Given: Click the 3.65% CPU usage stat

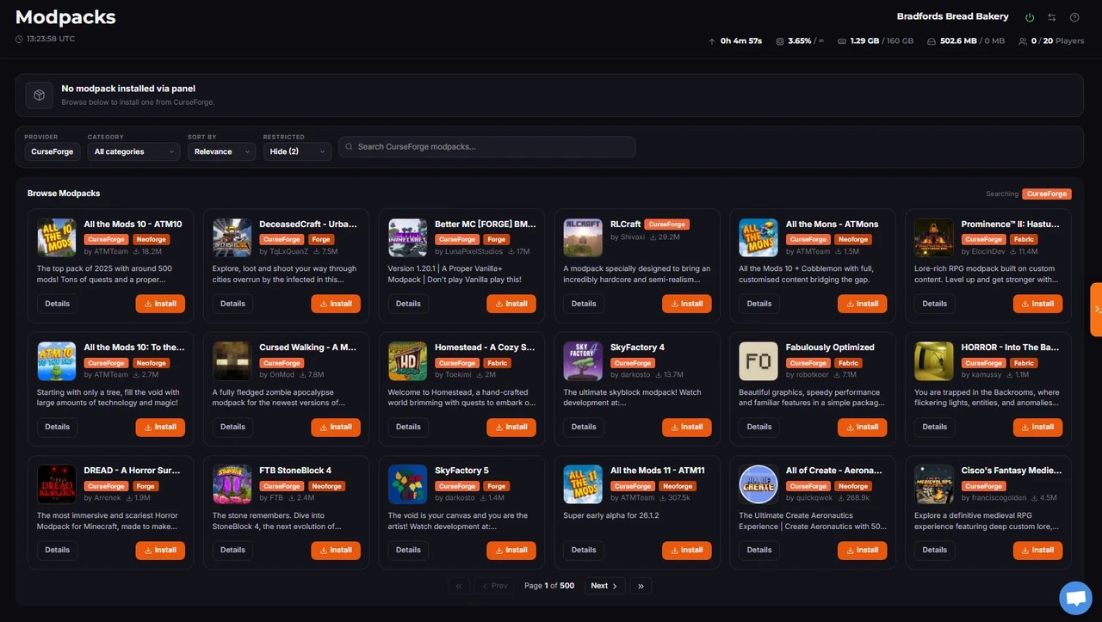Looking at the screenshot, I should (800, 40).
